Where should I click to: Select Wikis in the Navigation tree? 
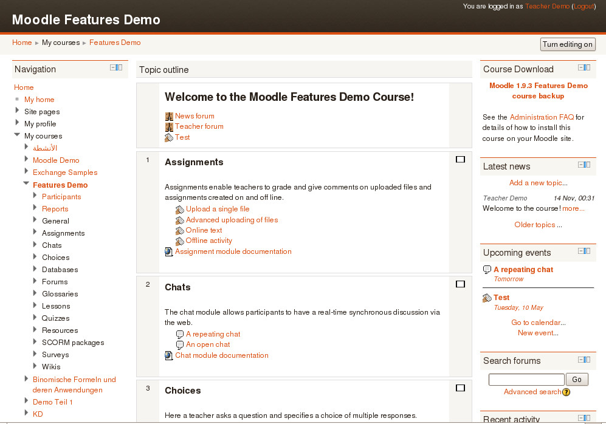[x=51, y=367]
